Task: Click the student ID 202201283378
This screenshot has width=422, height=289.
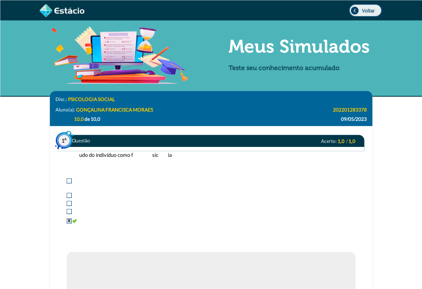Action: [x=349, y=110]
